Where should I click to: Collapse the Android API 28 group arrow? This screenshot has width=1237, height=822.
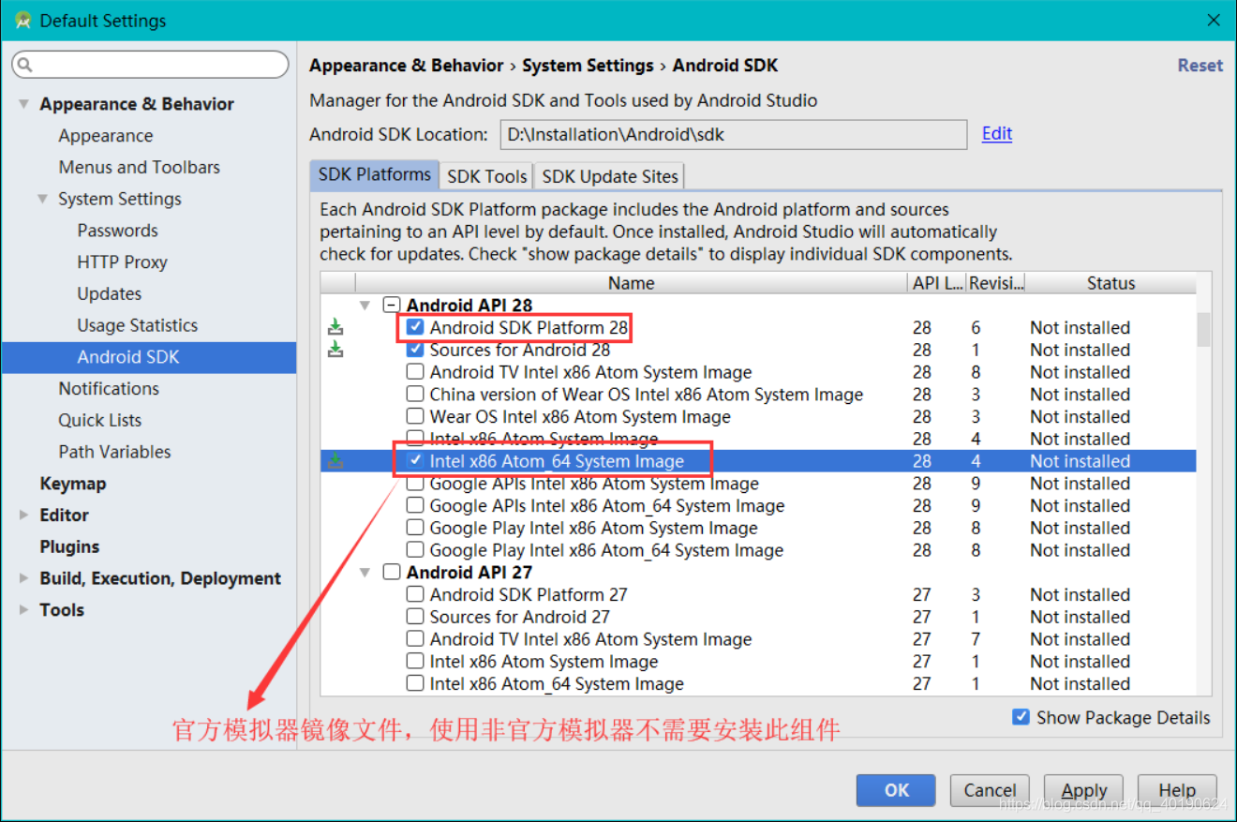[x=365, y=306]
